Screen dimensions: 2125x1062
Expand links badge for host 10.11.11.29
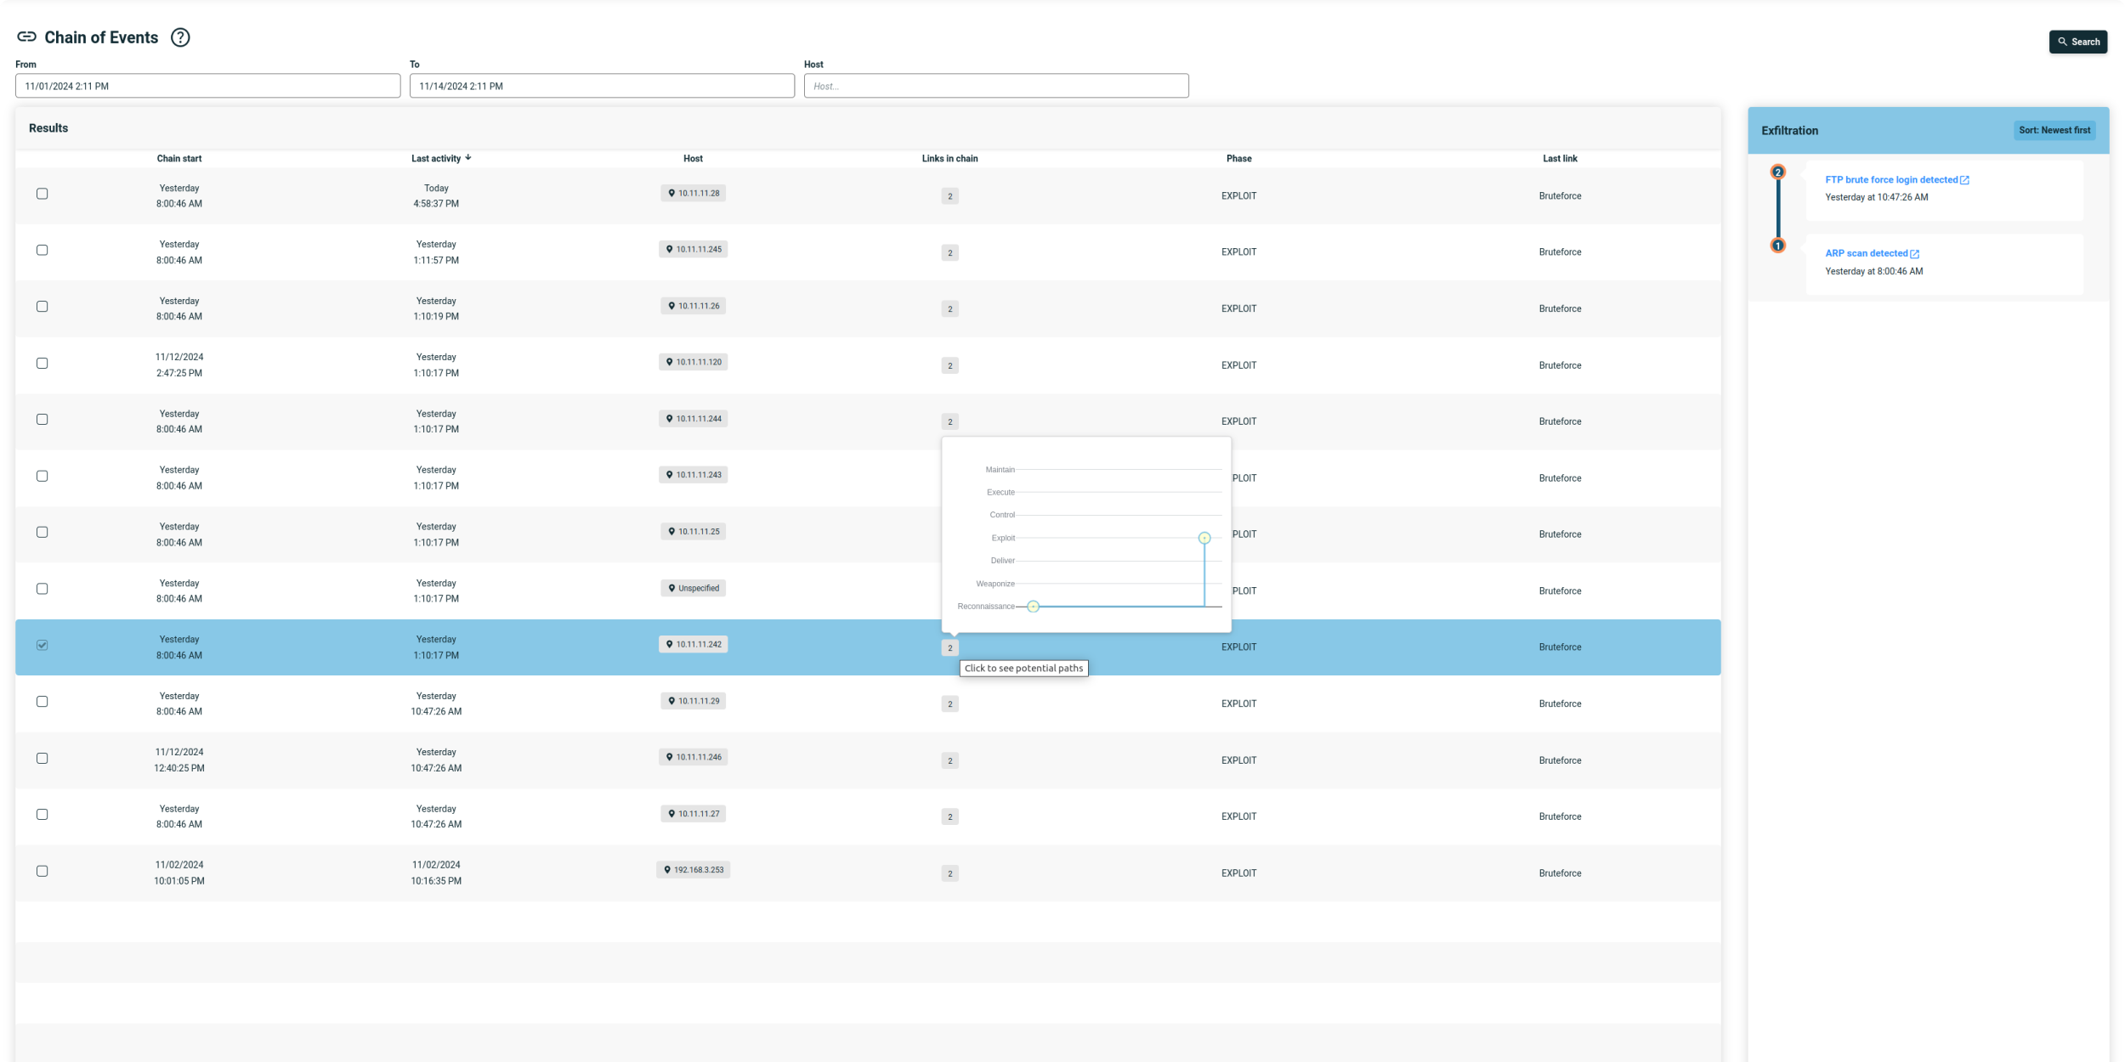949,704
